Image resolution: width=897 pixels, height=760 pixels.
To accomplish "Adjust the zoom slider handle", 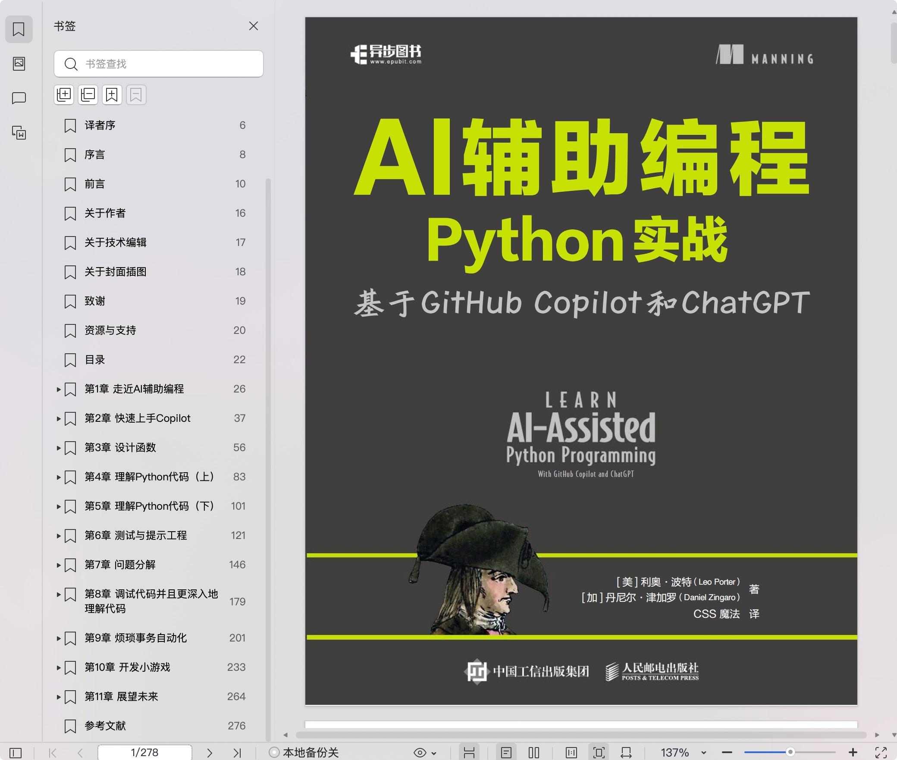I will [790, 752].
